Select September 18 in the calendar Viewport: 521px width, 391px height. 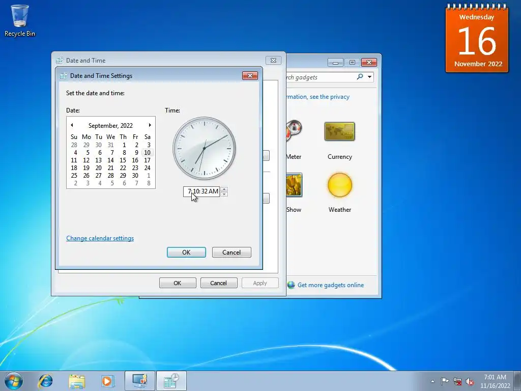(x=74, y=168)
